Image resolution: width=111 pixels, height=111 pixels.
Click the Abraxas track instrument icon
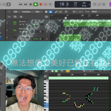coord(15,23)
